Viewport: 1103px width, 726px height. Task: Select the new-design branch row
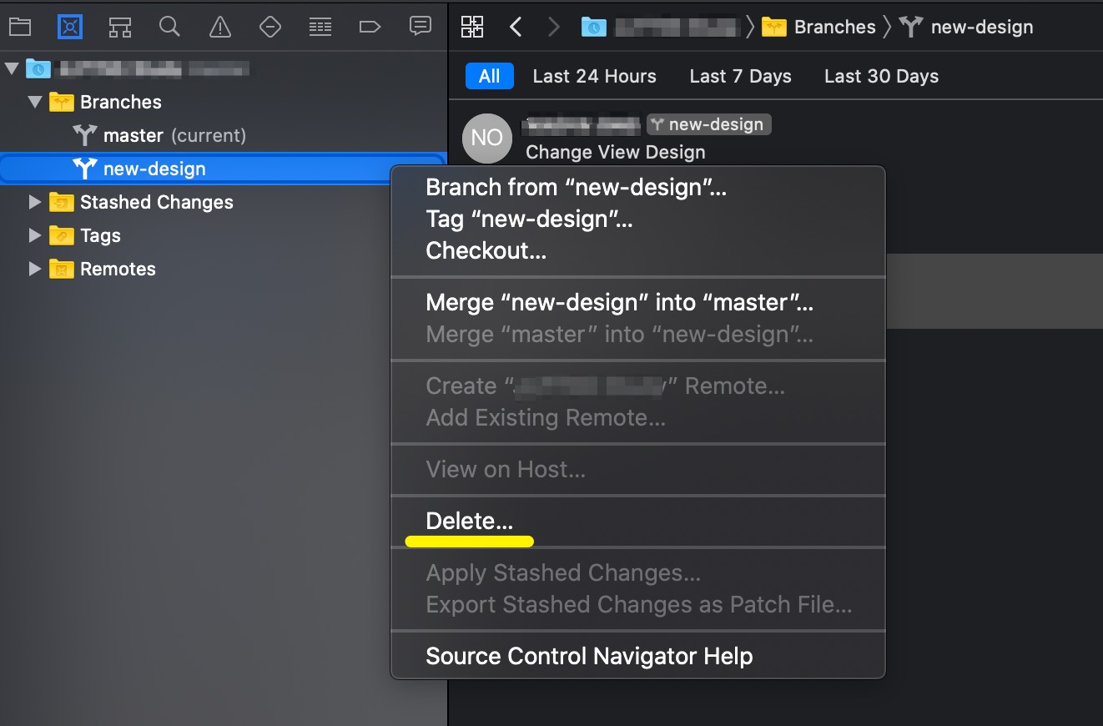tap(222, 169)
